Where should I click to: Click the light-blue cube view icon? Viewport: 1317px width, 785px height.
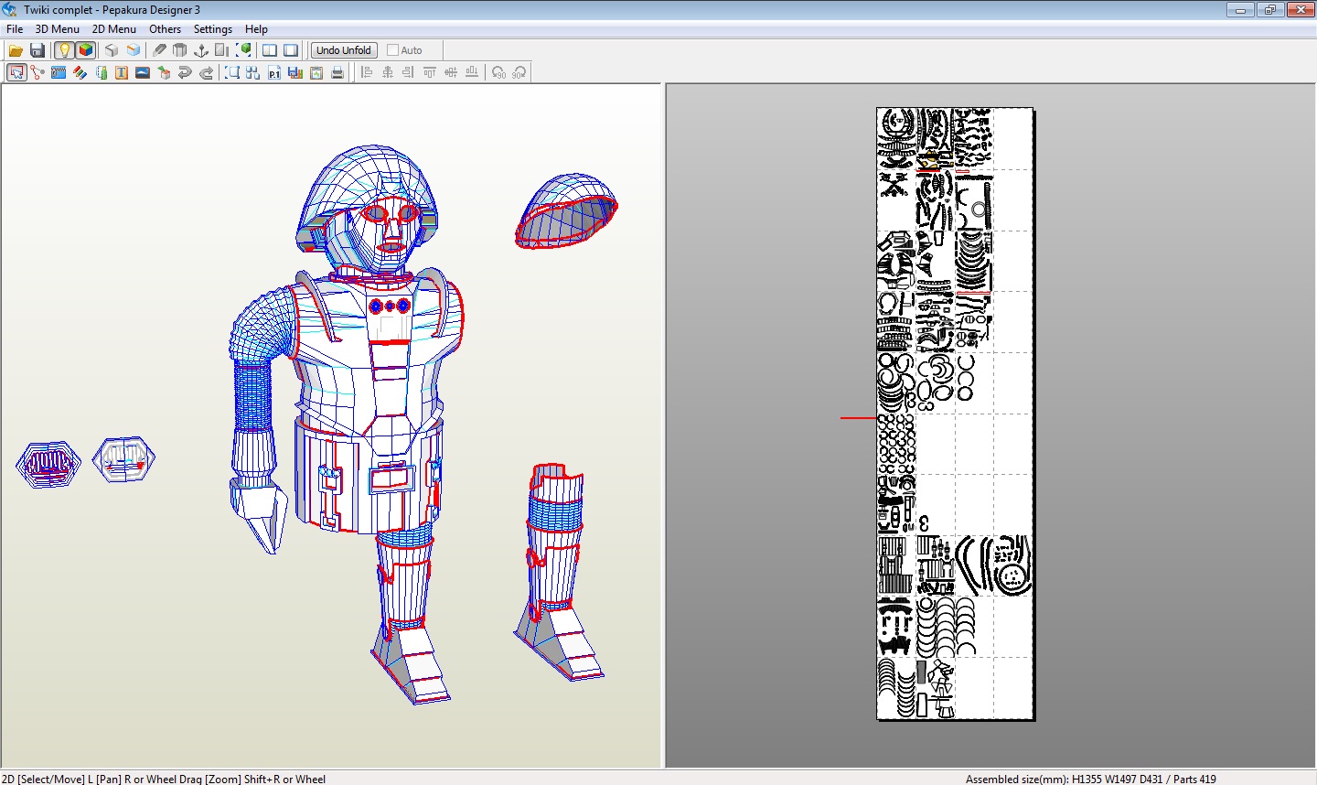click(x=134, y=50)
